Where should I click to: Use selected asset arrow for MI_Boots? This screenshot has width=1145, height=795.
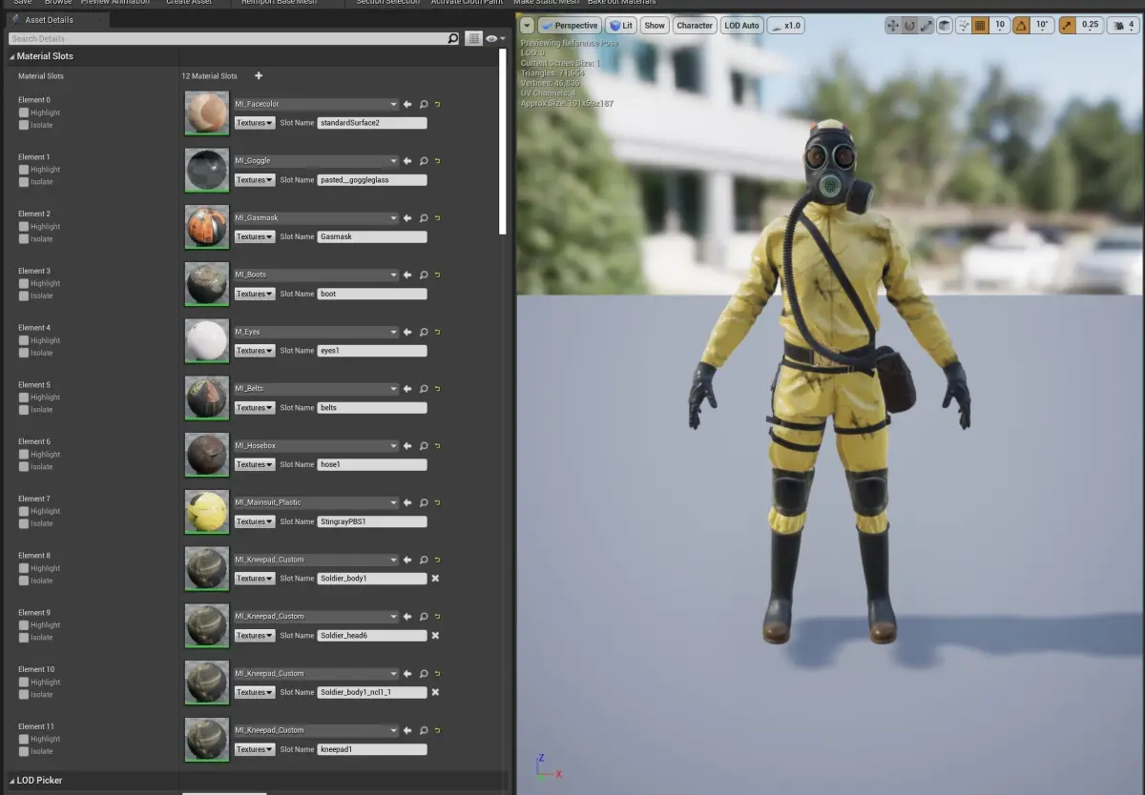tap(407, 275)
